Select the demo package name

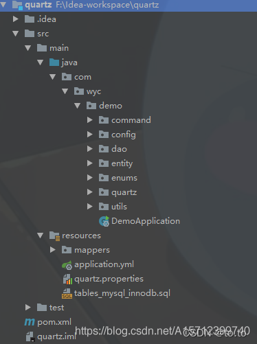111,106
